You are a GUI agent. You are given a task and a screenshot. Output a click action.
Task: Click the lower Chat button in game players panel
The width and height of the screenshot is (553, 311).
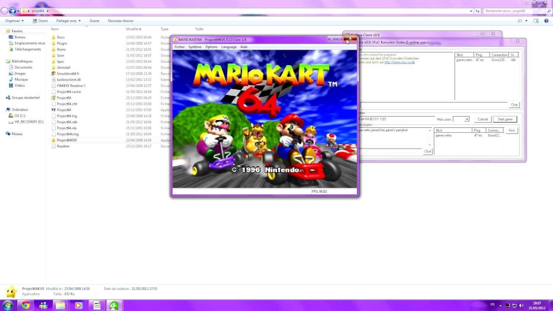428,151
